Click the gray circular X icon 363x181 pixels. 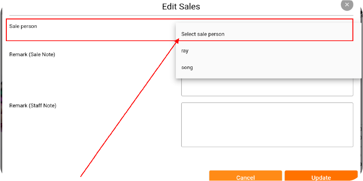[347, 5]
